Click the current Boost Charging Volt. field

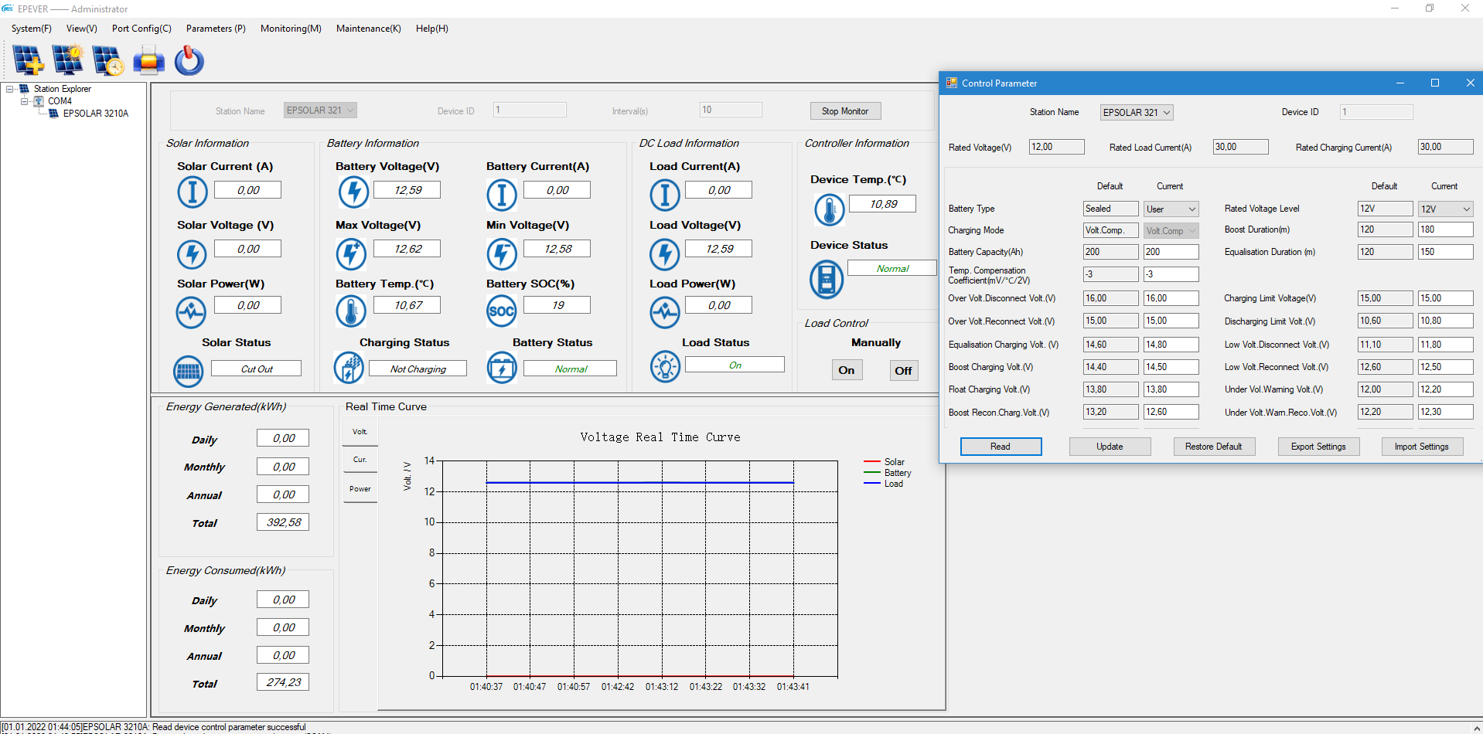(1170, 367)
